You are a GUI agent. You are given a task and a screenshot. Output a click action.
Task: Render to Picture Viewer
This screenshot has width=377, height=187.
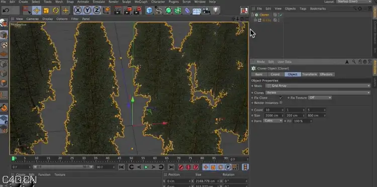[128, 11]
